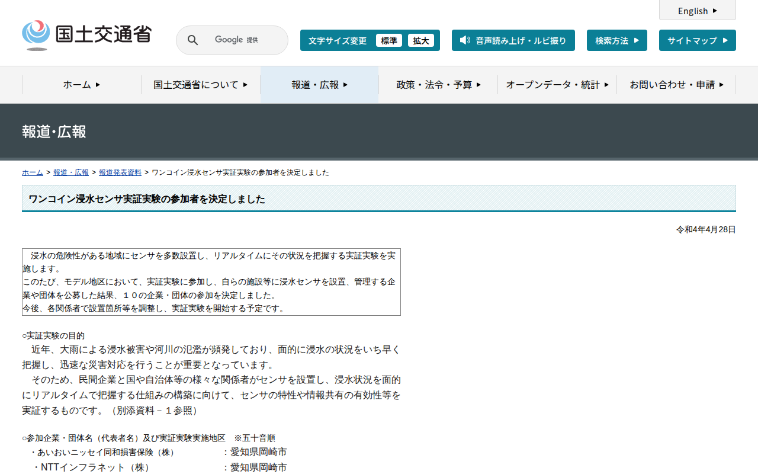This screenshot has height=474, width=758.
Task: Click the arrow icon beside English
Action: click(715, 11)
